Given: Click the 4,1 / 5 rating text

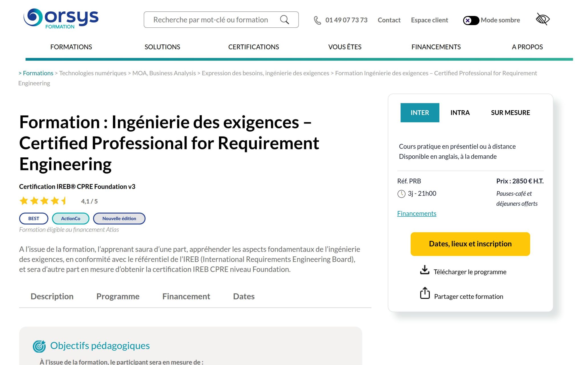Looking at the screenshot, I should point(89,202).
